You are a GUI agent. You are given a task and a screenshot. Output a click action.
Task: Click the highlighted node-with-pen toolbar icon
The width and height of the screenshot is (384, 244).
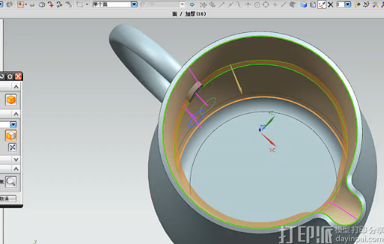click(322, 5)
